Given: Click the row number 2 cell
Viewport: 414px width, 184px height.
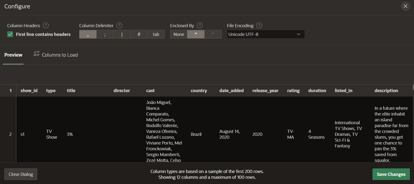Looking at the screenshot, I should [x=10, y=134].
